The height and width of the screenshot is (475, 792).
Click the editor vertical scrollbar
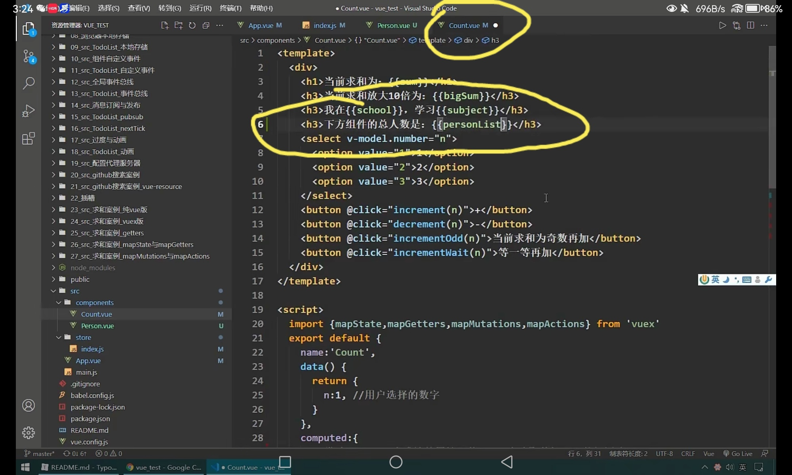[772, 119]
